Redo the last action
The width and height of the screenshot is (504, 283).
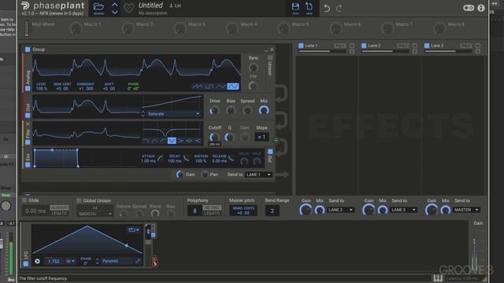(x=339, y=8)
